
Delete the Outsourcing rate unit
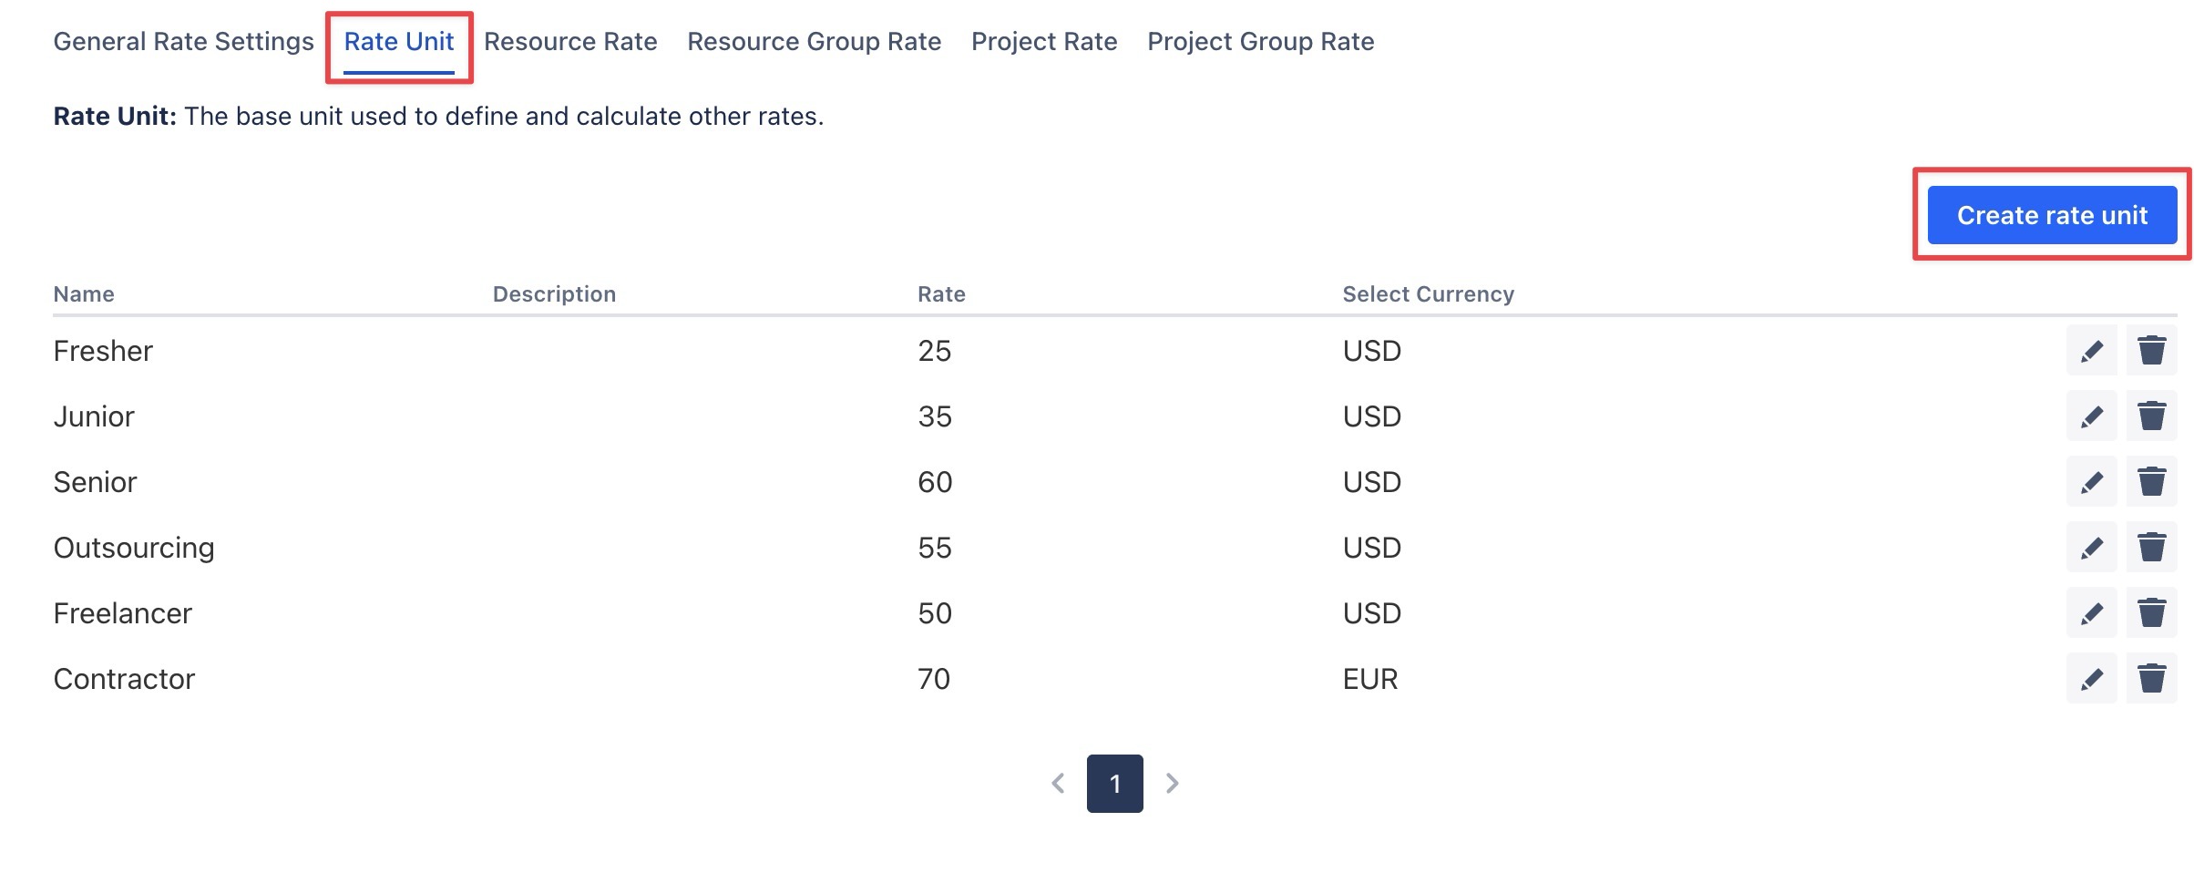click(2151, 548)
